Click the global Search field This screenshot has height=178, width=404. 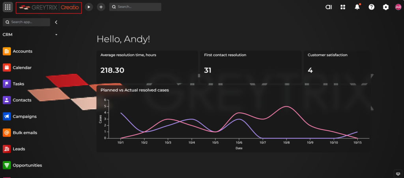pyautogui.click(x=135, y=7)
